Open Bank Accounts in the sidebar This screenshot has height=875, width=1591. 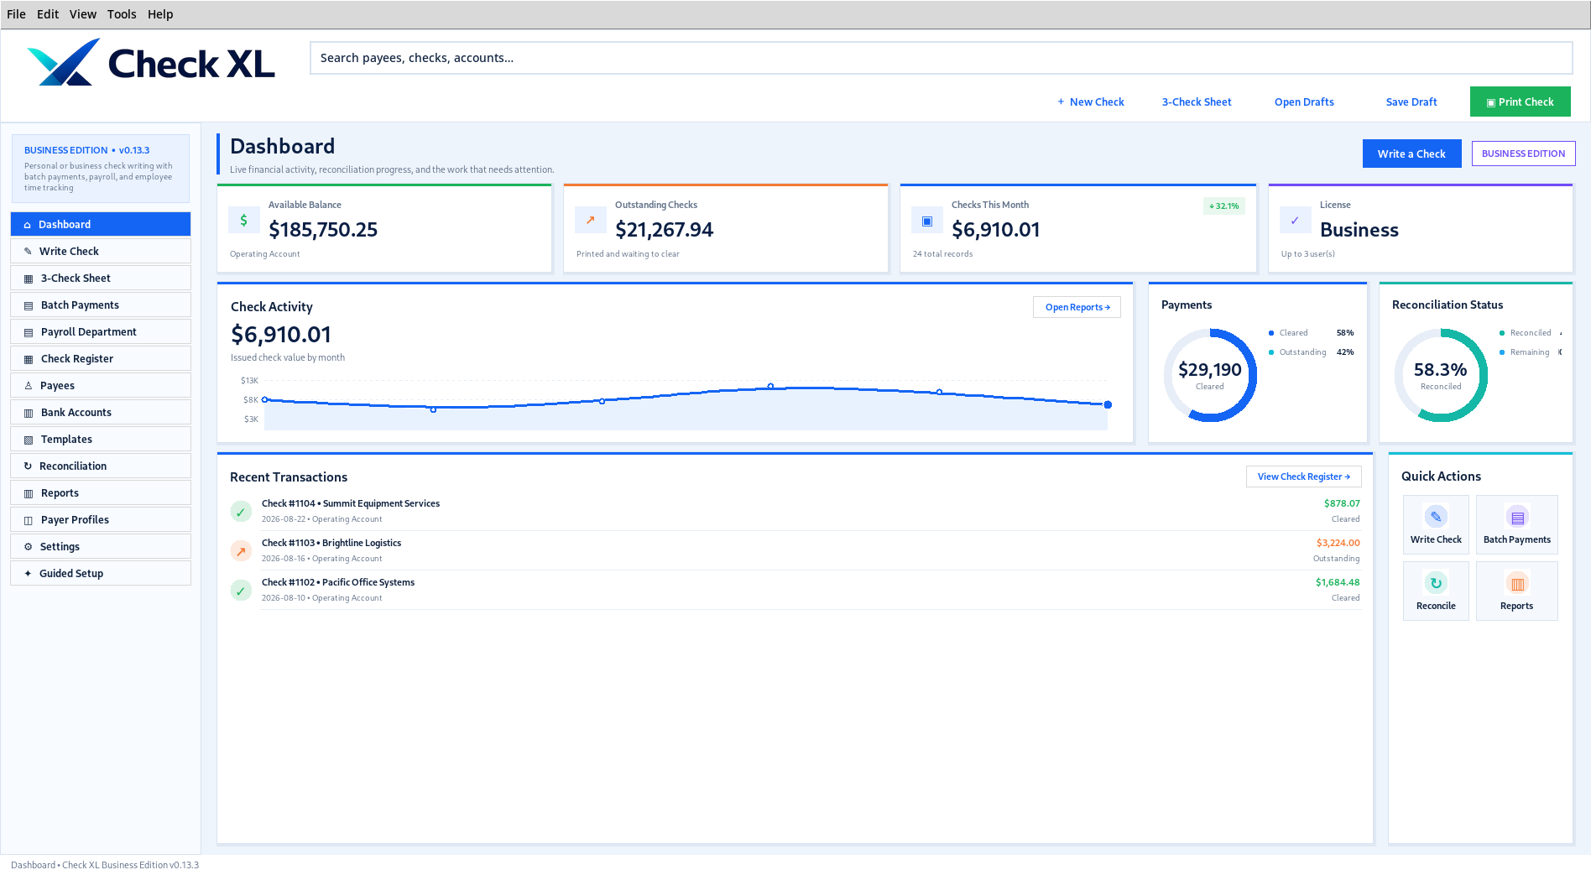(x=101, y=412)
